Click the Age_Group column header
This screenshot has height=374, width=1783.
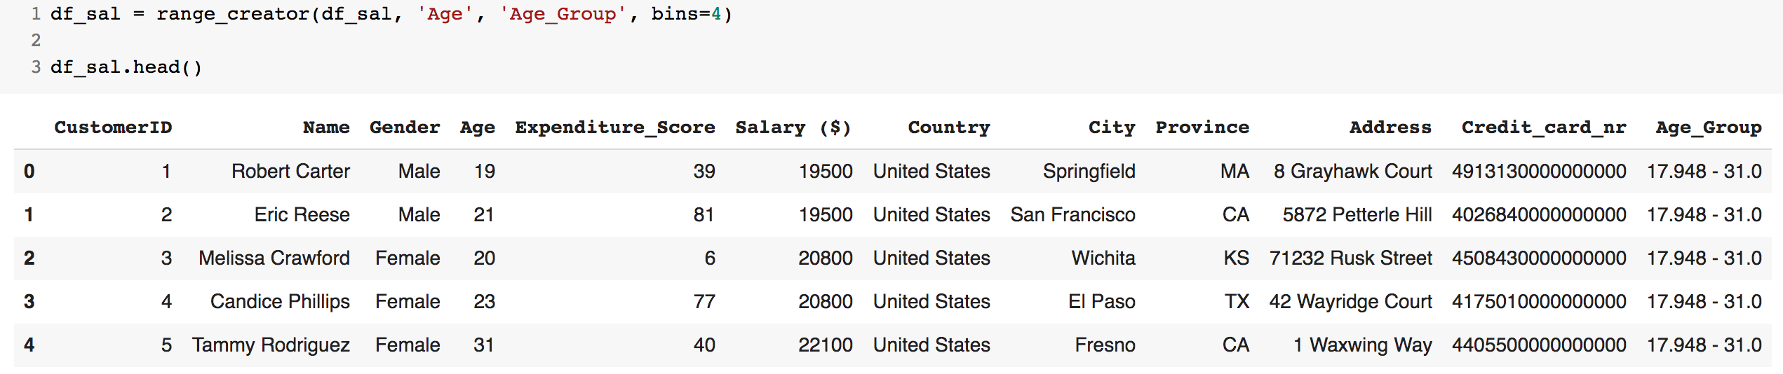(1709, 127)
